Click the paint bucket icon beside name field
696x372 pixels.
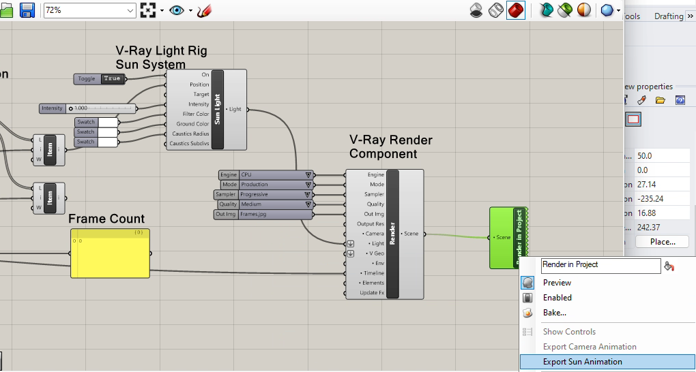(x=669, y=266)
